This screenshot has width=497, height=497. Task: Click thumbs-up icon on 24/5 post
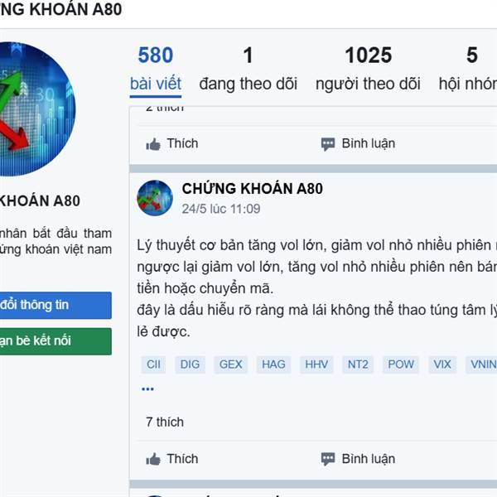[x=153, y=459]
